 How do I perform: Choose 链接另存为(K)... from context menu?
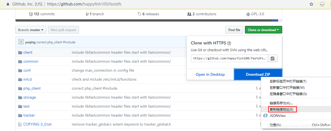tap(281, 103)
